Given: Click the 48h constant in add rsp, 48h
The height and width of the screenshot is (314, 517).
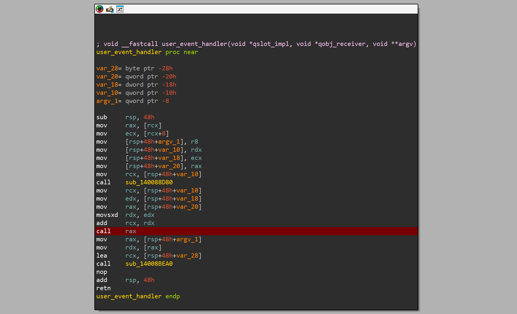Looking at the screenshot, I should click(149, 280).
